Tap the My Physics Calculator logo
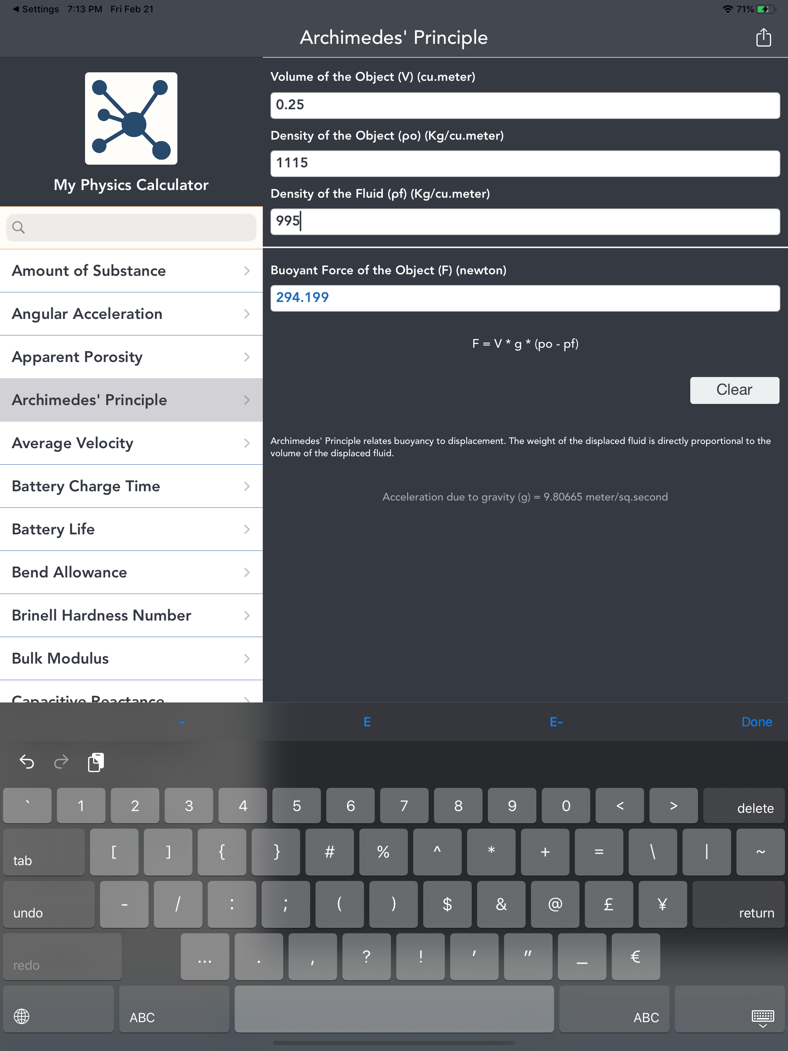The height and width of the screenshot is (1051, 788). click(x=131, y=118)
